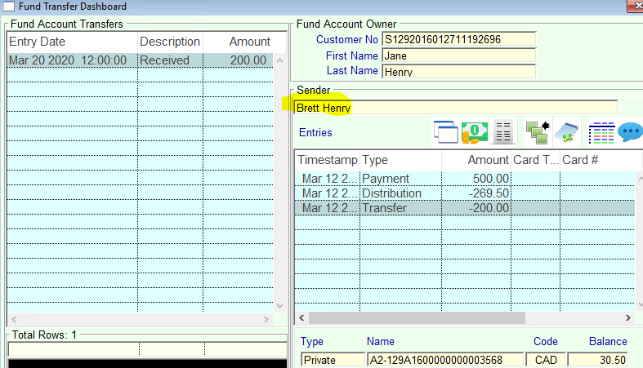Click the Code field showing CAD

click(546, 360)
